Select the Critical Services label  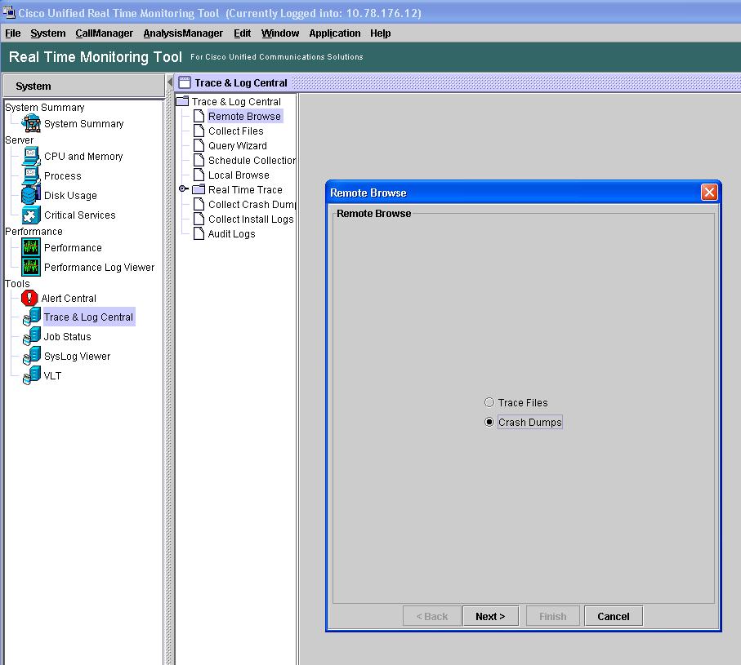79,215
